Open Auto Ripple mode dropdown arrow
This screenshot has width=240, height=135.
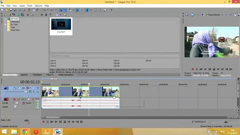pyautogui.click(x=73, y=10)
